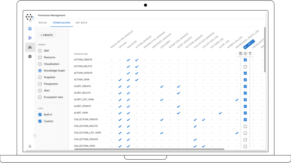Open the workflow graph icon in sidebar
291x163 pixels.
(30, 38)
